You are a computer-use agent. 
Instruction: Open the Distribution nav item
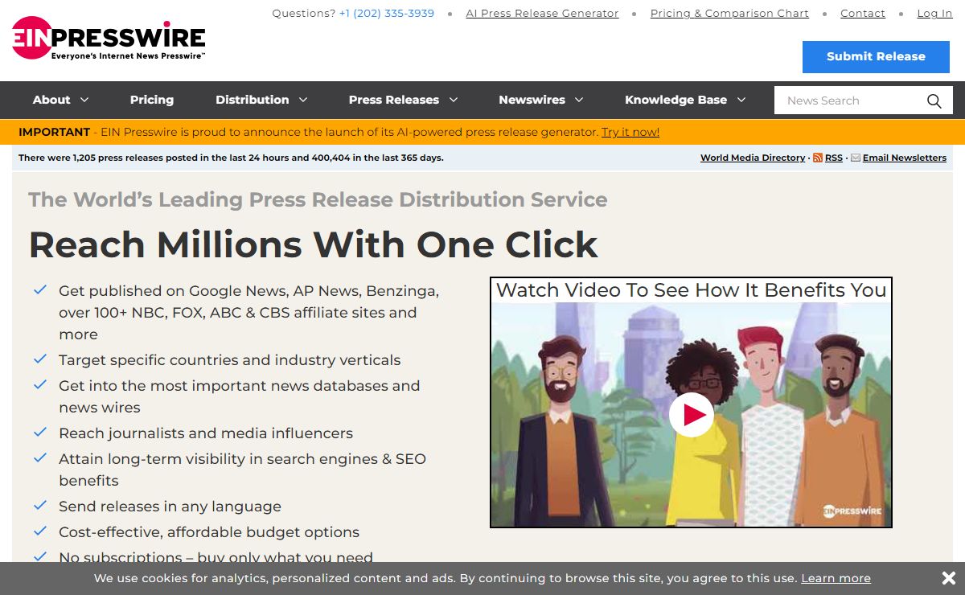point(252,100)
